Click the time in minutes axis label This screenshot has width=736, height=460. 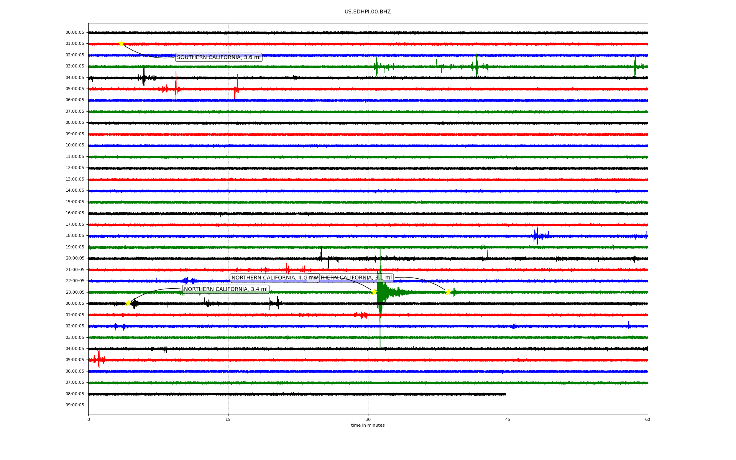click(x=368, y=426)
